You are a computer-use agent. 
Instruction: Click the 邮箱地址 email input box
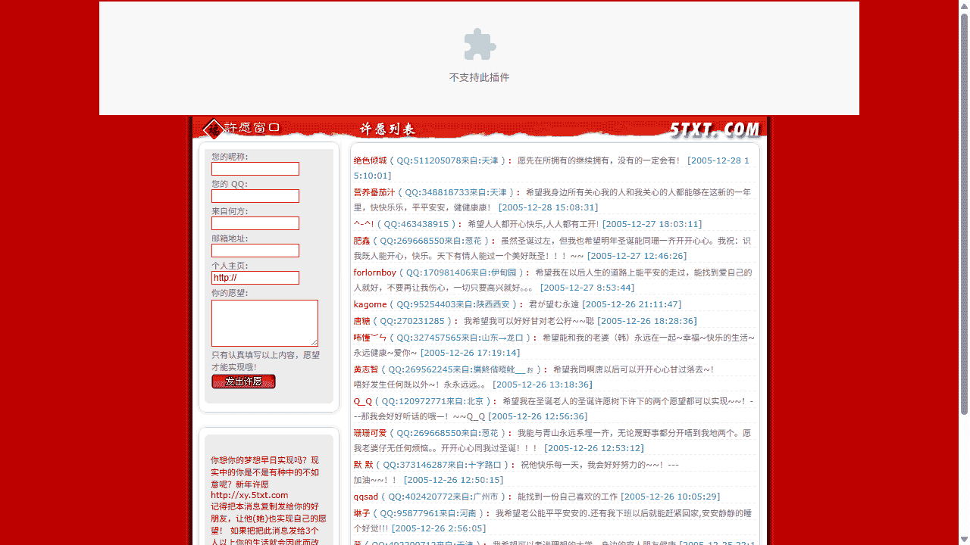255,251
